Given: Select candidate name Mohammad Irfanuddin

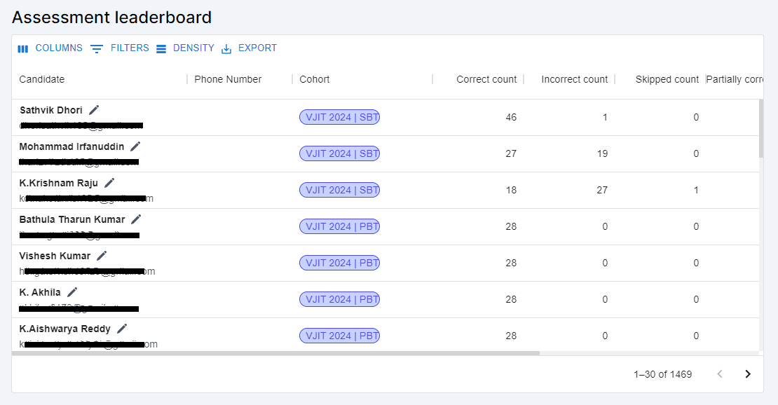Looking at the screenshot, I should point(72,146).
